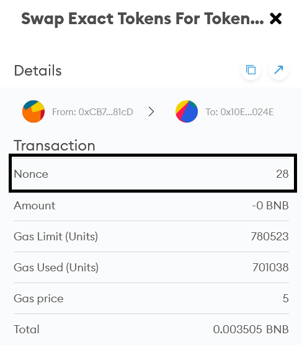
Task: Select the Gas Limit (Units) label
Action: 56,237
